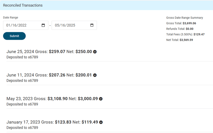213x133 pixels.
Task: Expand the June 25, 2024 transaction chevron
Action: click(x=95, y=52)
